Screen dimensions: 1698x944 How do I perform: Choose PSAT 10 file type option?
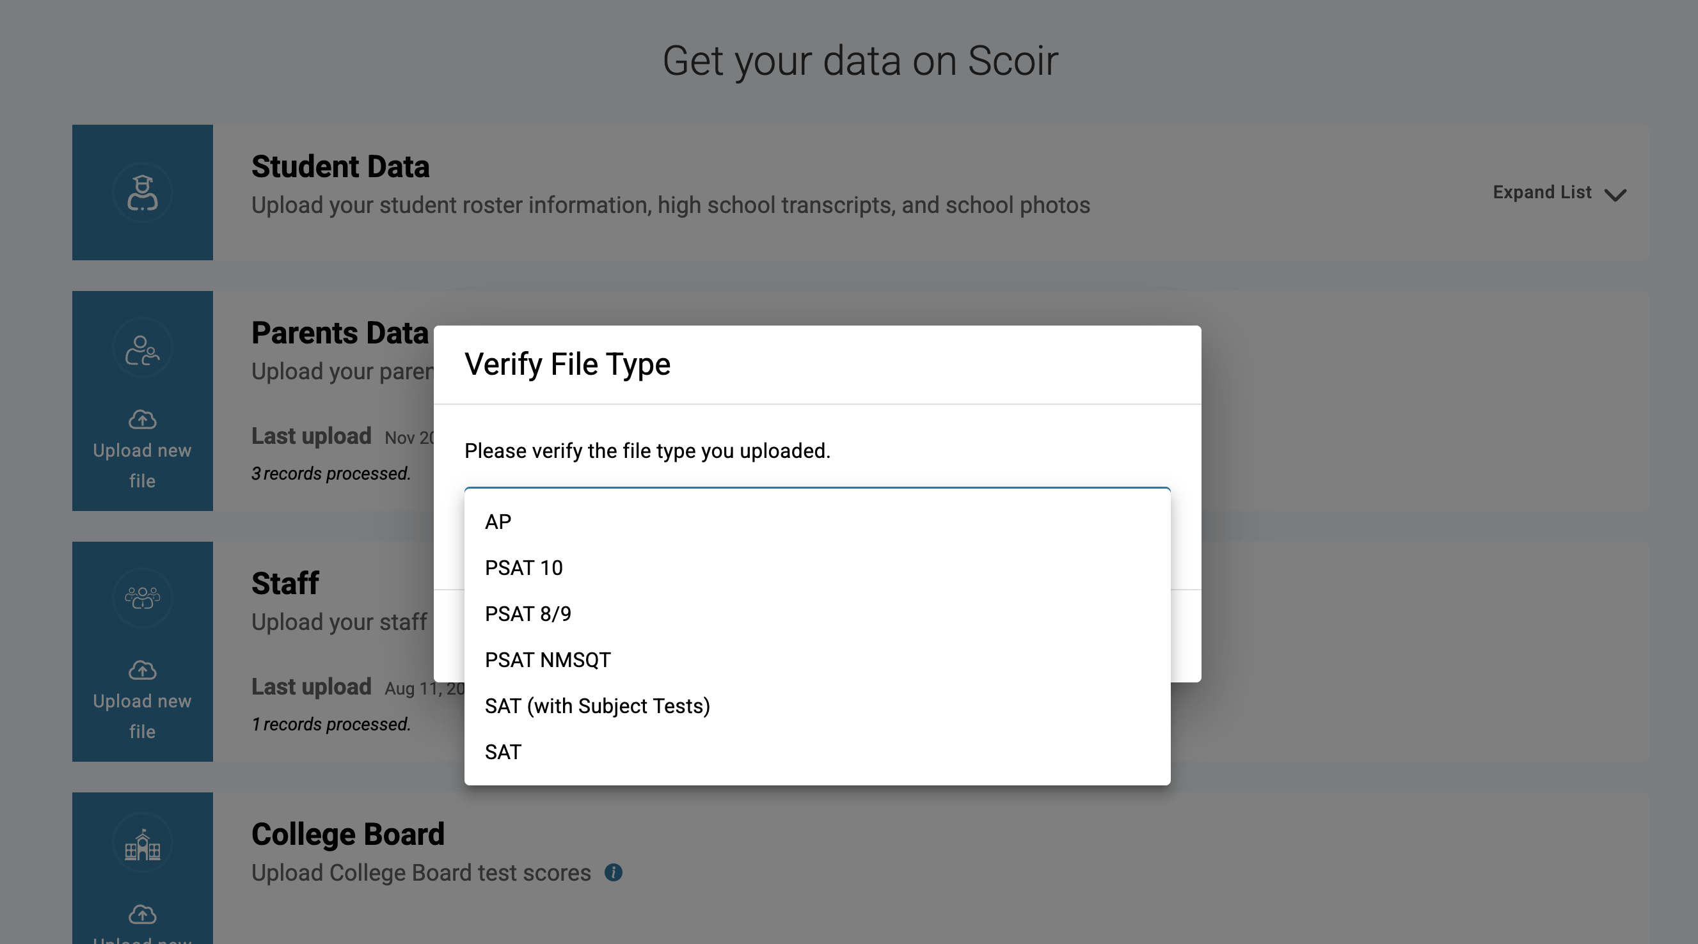524,568
